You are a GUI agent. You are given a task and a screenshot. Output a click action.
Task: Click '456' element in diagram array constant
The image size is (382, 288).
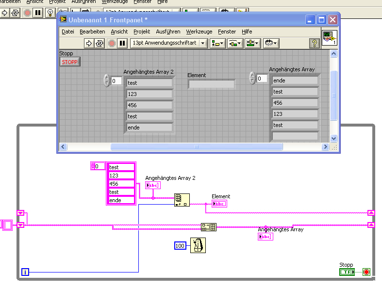[121, 184]
